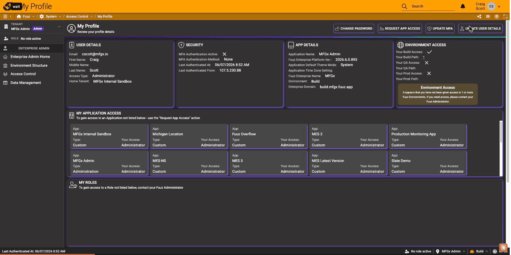Click the My Profile avatar icon in header
The height and width of the screenshot is (255, 511).
point(71,28)
